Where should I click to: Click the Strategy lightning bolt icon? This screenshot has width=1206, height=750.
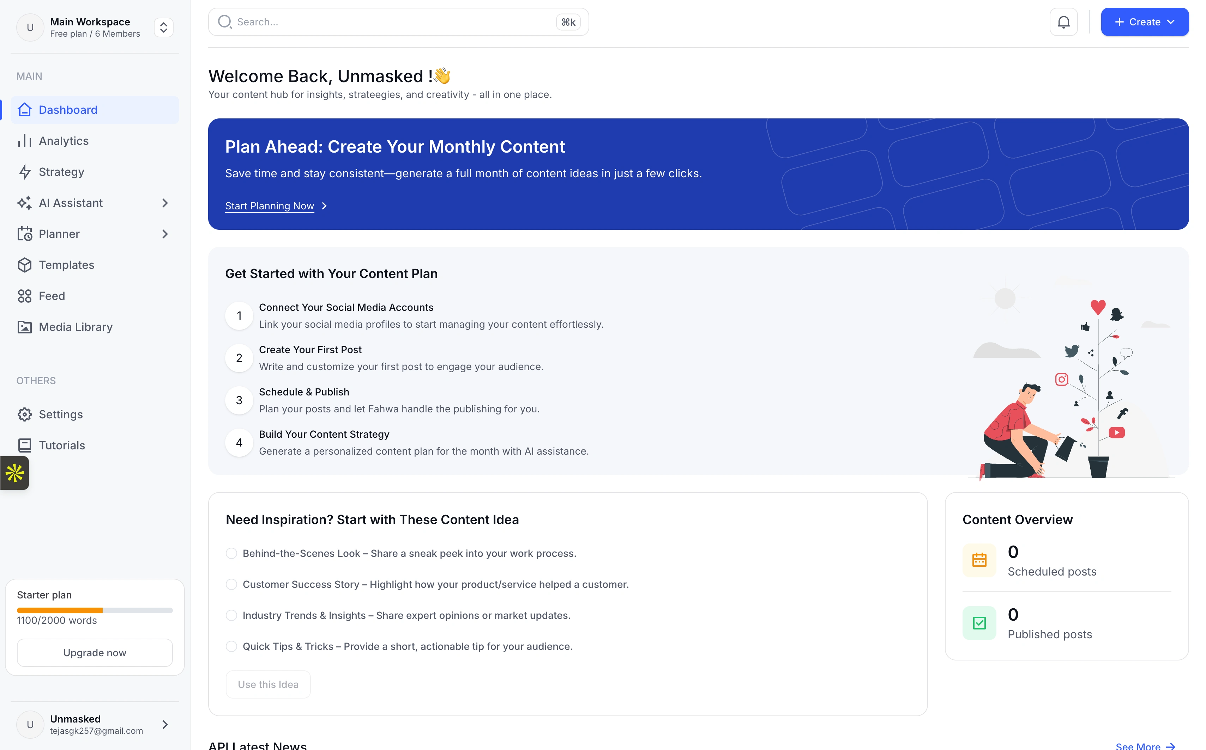coord(24,172)
